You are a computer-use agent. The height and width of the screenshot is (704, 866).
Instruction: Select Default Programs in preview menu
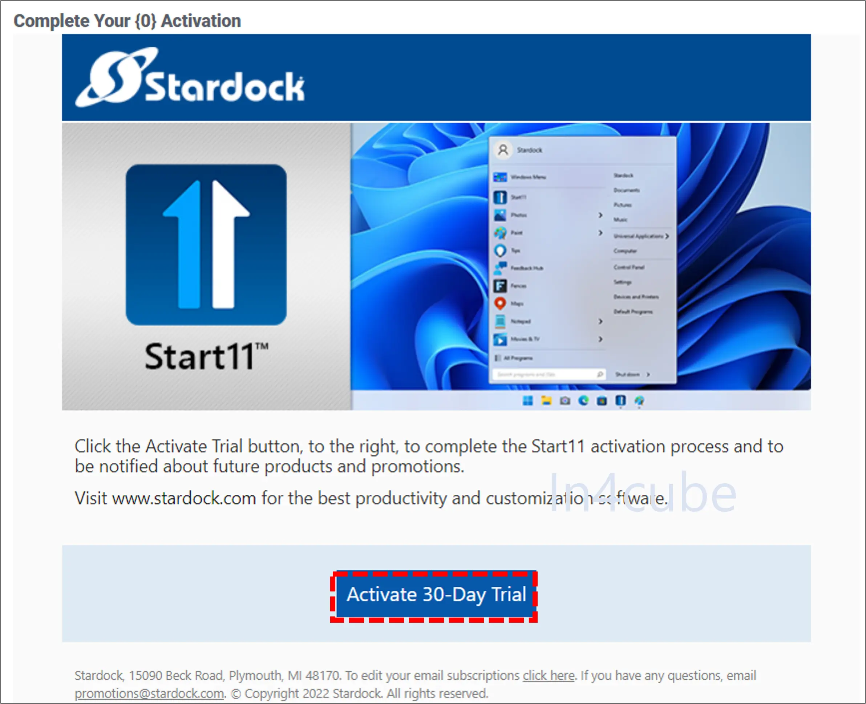pos(633,312)
